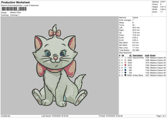The height and width of the screenshot is (118, 167).
Task: Click the Zoom value '1:1'
Action: pos(161,12)
